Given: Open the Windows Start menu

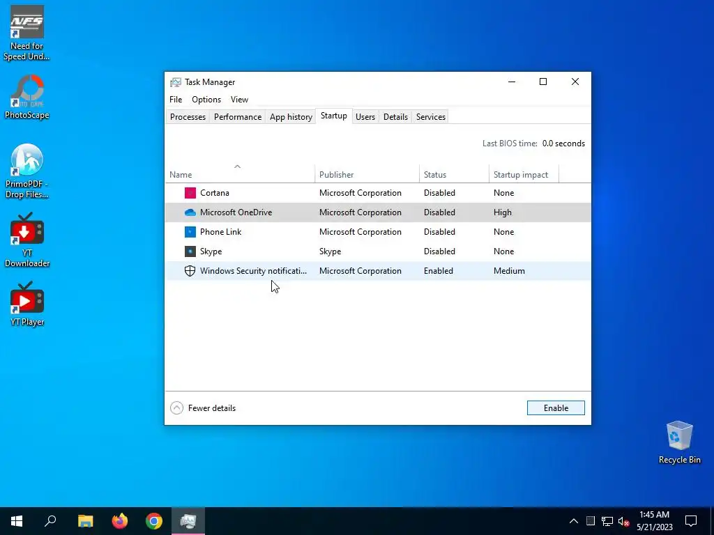Looking at the screenshot, I should coord(17,521).
